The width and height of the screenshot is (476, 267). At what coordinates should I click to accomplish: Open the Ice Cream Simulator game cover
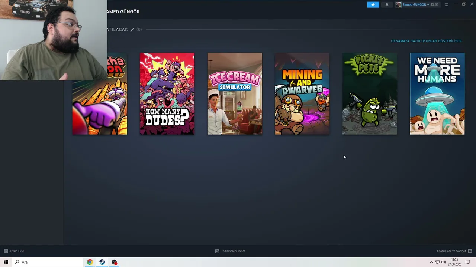(235, 93)
